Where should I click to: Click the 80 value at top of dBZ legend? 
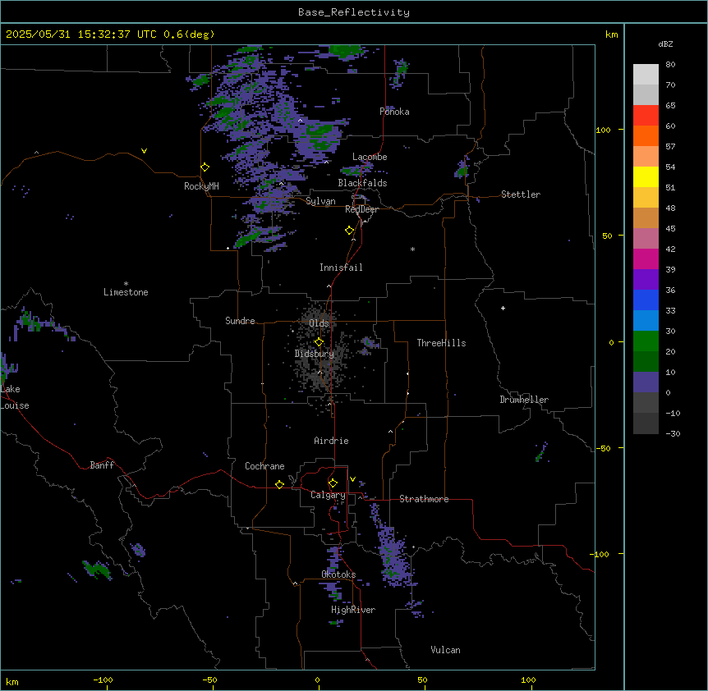(670, 65)
